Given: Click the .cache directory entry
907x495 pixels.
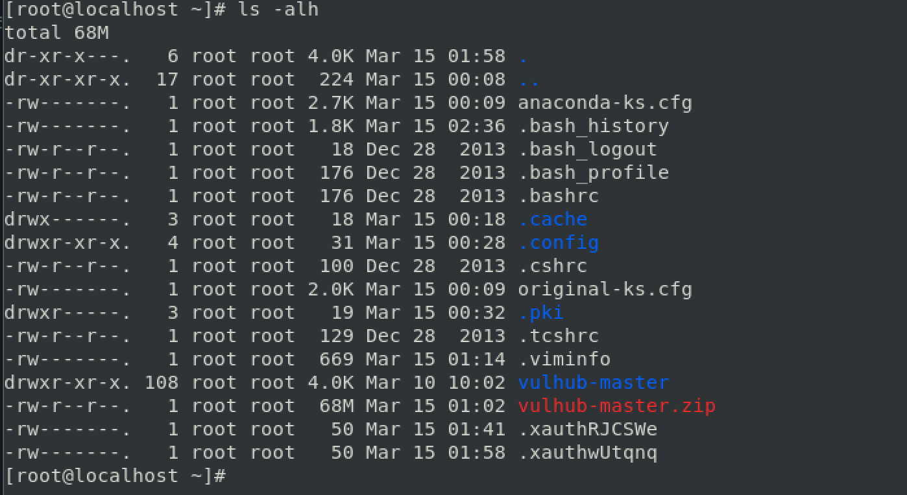Looking at the screenshot, I should 553,220.
